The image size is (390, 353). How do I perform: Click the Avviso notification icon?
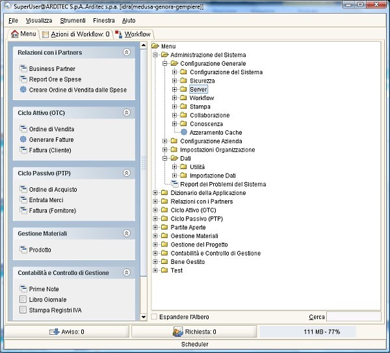click(x=55, y=332)
